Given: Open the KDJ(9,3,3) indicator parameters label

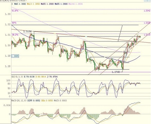Looking at the screenshot, I should [17, 77].
